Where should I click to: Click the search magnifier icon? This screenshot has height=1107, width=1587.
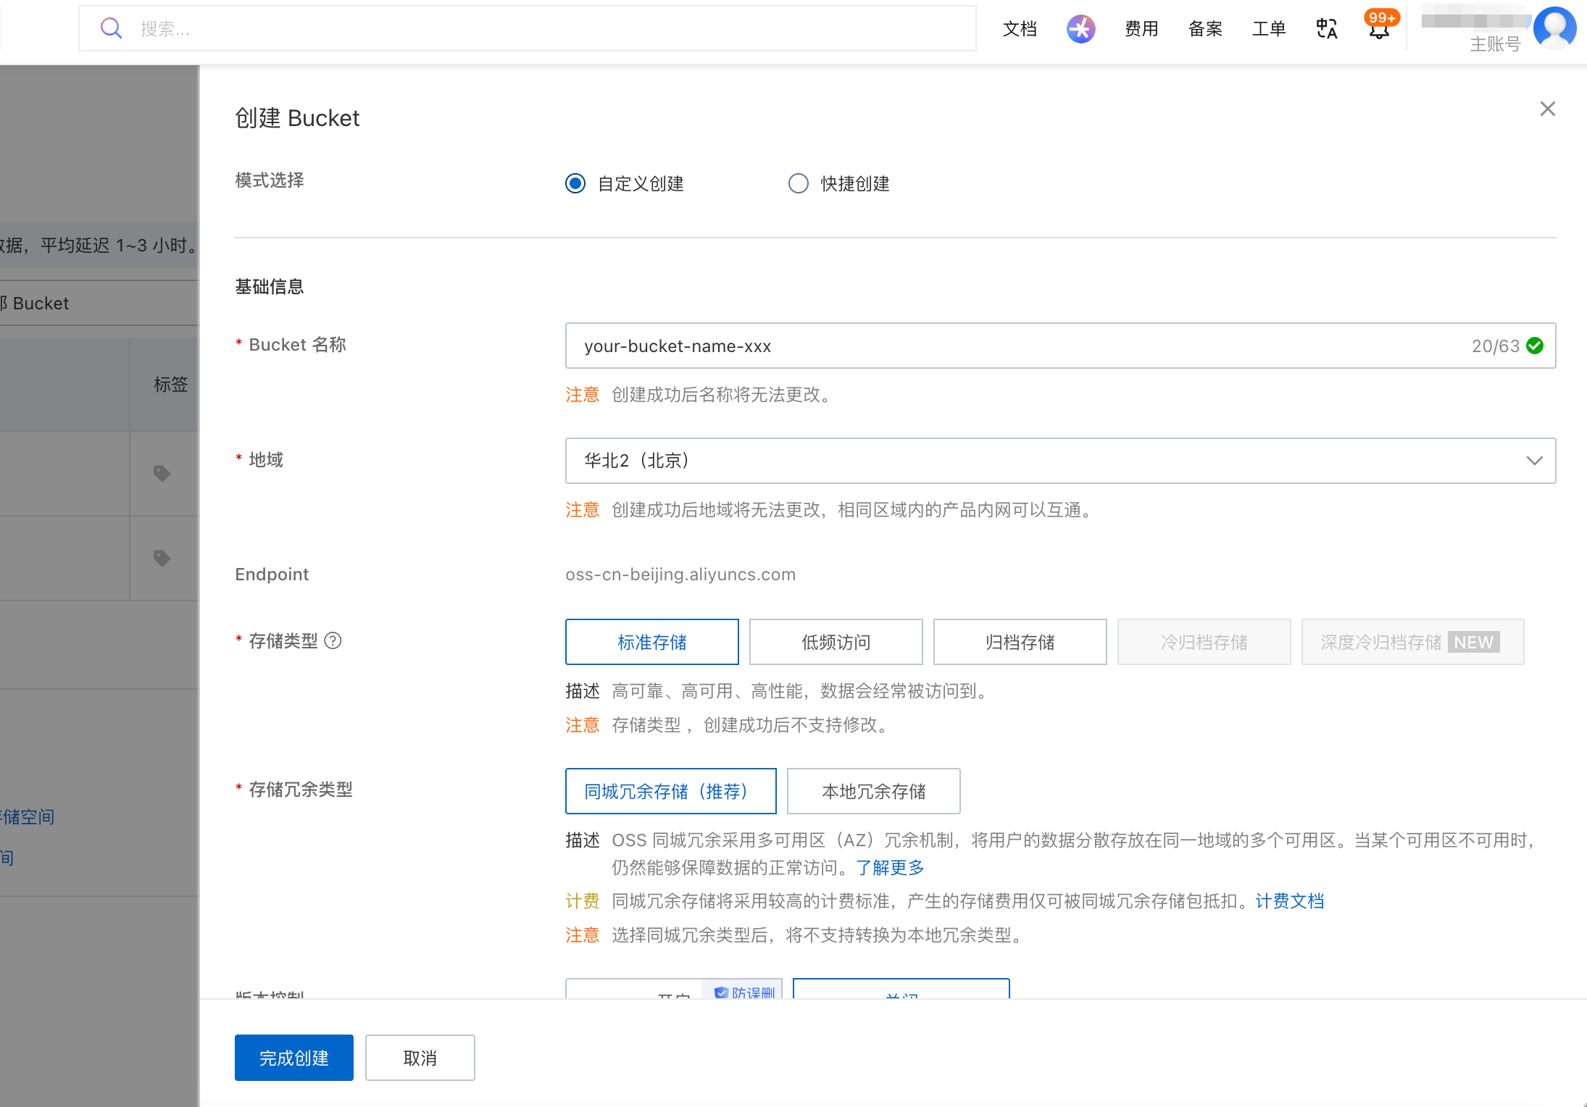coord(111,28)
